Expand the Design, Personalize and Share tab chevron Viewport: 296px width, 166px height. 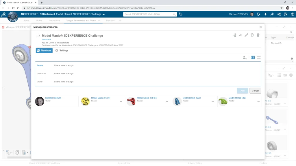click(x=99, y=20)
